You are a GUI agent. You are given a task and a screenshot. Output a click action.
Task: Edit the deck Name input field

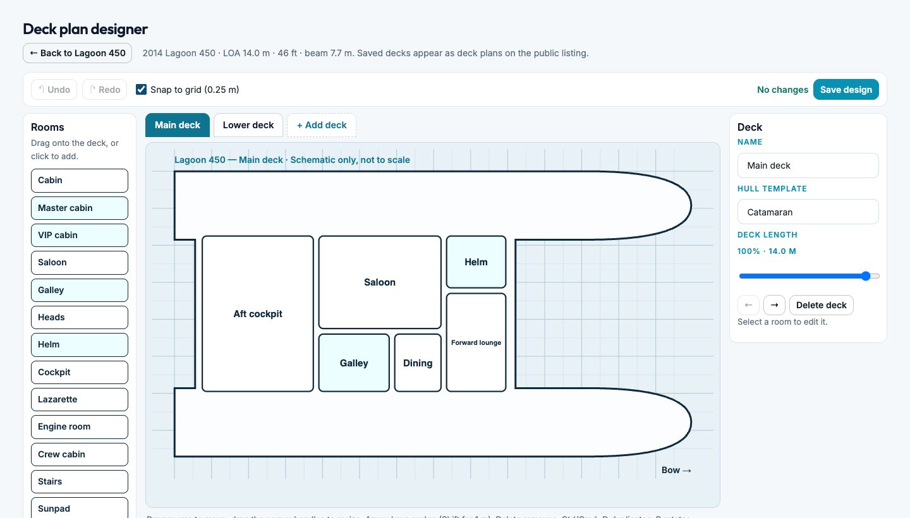click(808, 166)
